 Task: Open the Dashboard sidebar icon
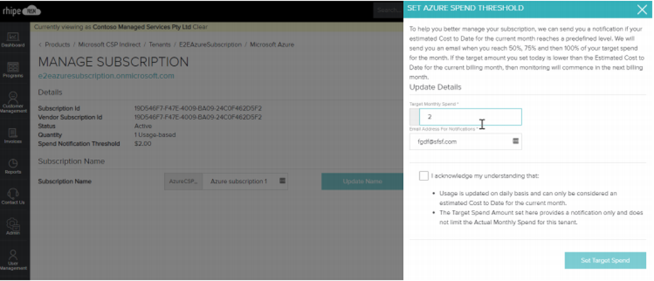(x=13, y=40)
